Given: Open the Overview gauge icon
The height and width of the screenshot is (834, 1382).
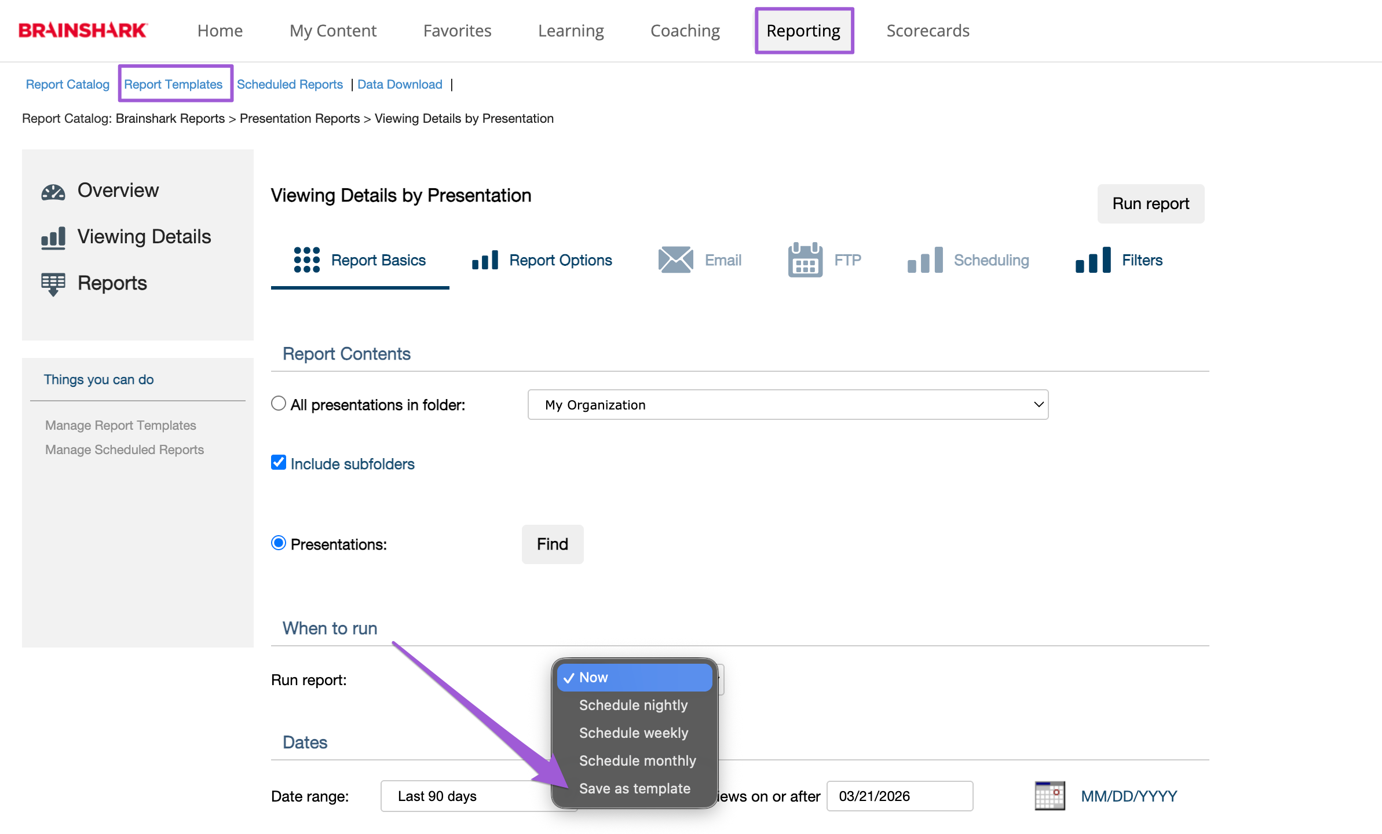Looking at the screenshot, I should pos(53,192).
